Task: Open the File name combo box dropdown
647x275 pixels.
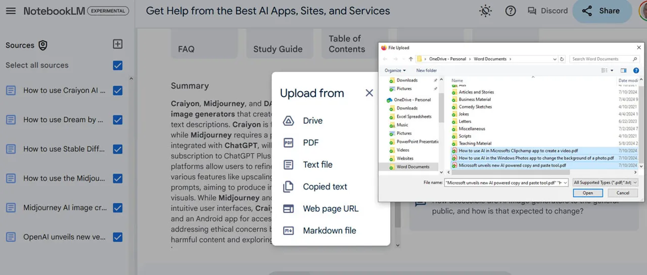Action: pos(565,182)
